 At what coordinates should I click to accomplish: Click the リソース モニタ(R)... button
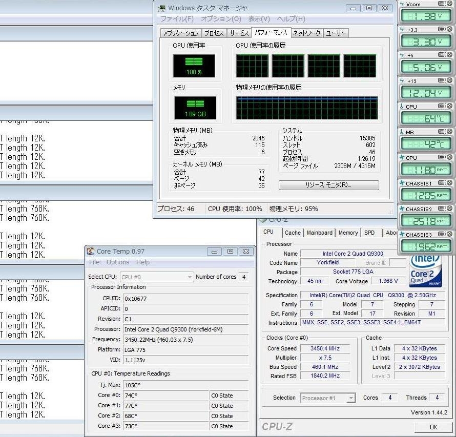pos(328,185)
